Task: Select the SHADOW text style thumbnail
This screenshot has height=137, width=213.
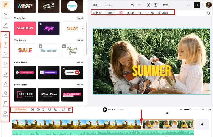Action: pos(25,28)
